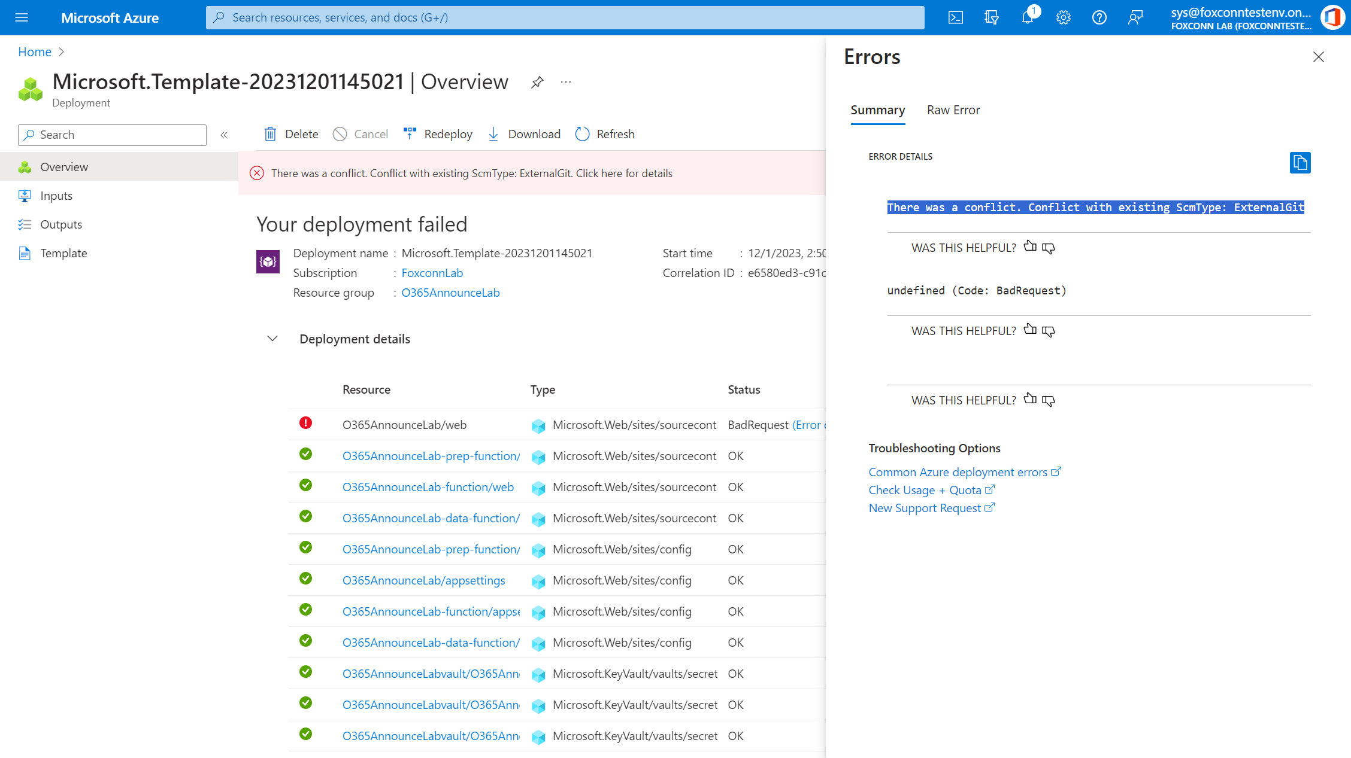Mark first error helpful with thumbs up
Viewport: 1351px width, 758px height.
1030,246
